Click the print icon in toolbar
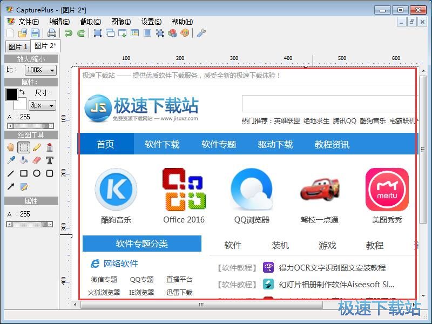 pos(51,33)
